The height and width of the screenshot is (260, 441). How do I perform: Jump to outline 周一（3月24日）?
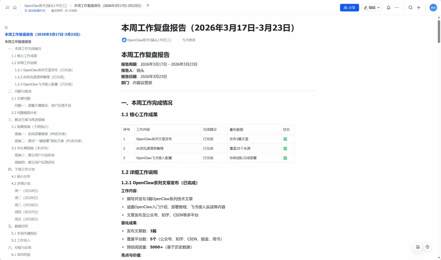[27, 191]
